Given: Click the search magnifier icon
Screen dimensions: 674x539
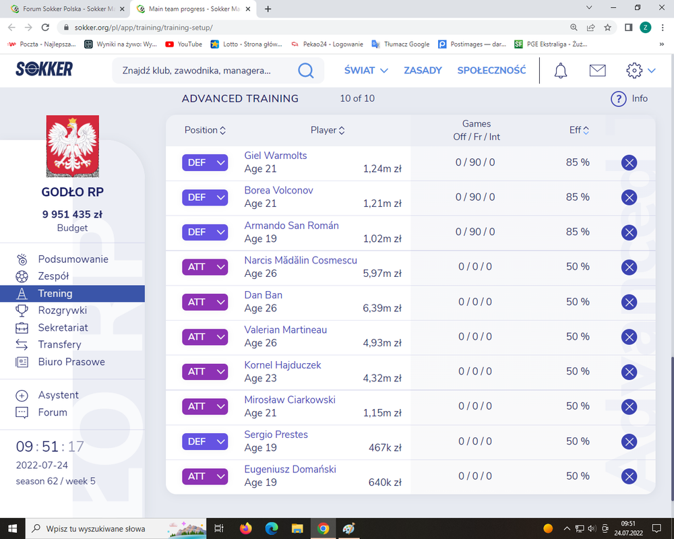Looking at the screenshot, I should click(x=305, y=70).
